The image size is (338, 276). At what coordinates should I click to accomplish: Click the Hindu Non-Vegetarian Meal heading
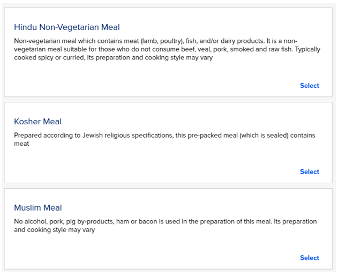click(67, 27)
